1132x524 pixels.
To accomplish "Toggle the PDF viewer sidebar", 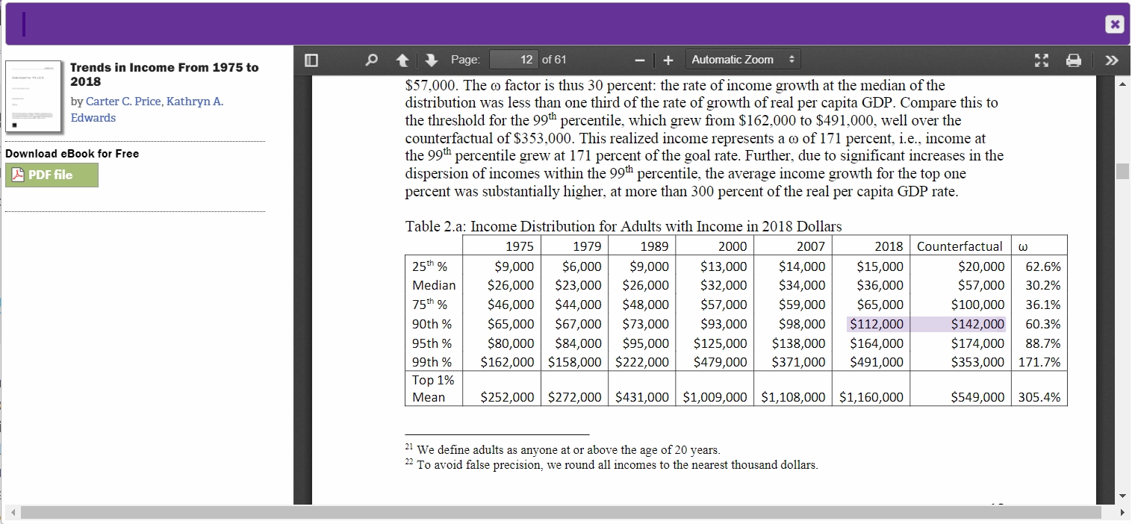I will click(x=311, y=60).
